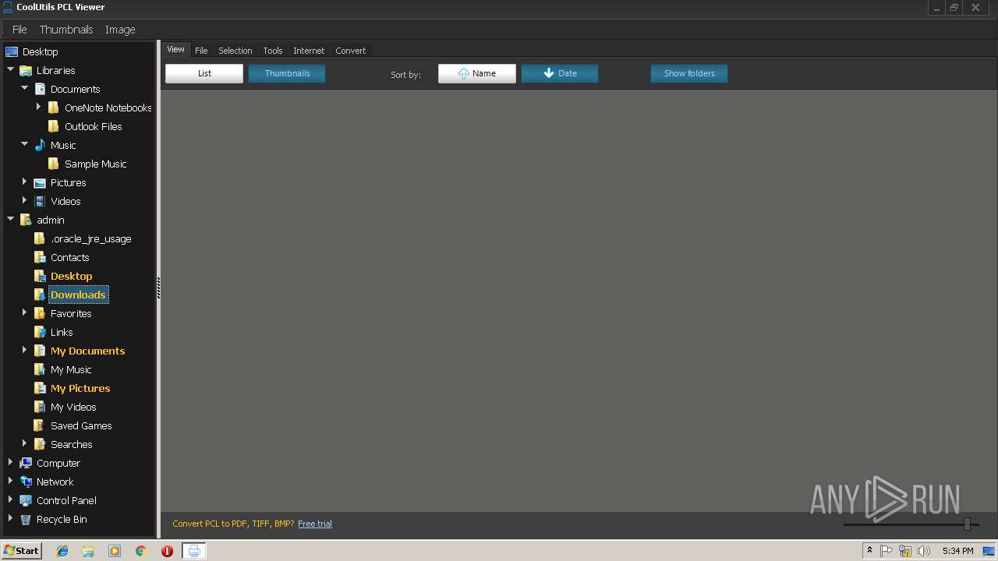The image size is (998, 561).
Task: Click the clock showing 5:34 PM
Action: tap(957, 551)
